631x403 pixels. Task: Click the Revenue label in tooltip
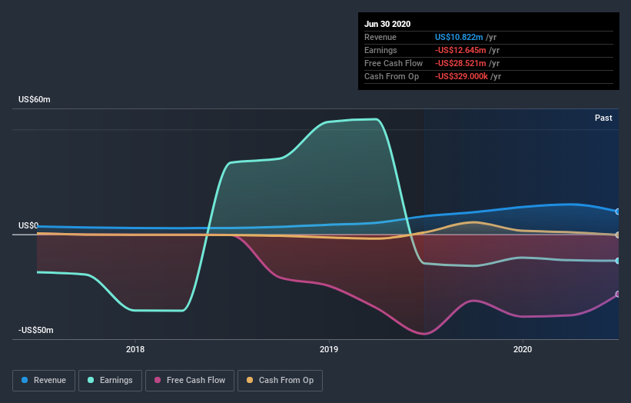[x=380, y=37]
